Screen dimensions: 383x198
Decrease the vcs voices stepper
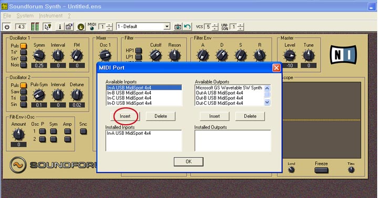[215, 28]
